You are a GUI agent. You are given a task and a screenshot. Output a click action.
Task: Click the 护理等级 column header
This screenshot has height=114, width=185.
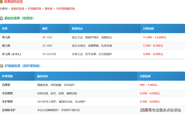pyautogui.click(x=7, y=76)
